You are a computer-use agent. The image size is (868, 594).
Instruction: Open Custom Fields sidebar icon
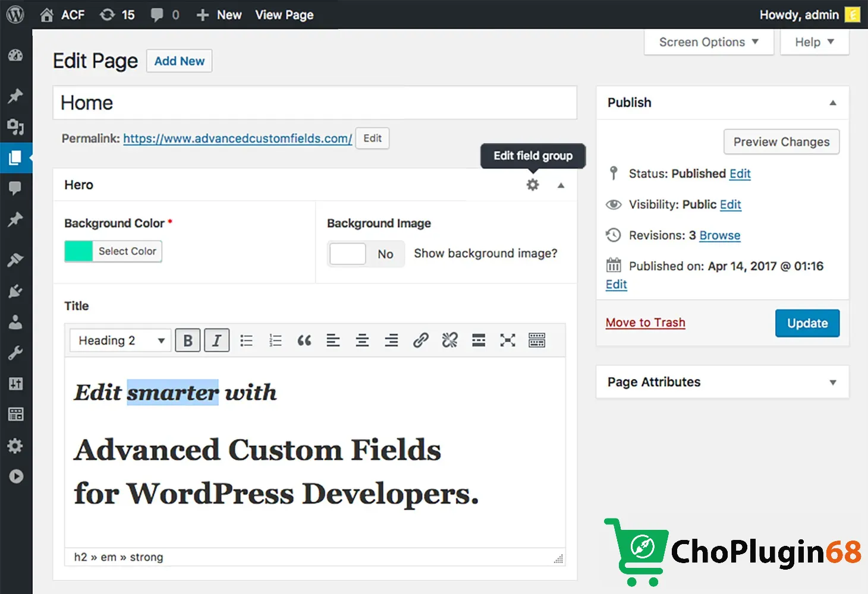click(x=15, y=415)
